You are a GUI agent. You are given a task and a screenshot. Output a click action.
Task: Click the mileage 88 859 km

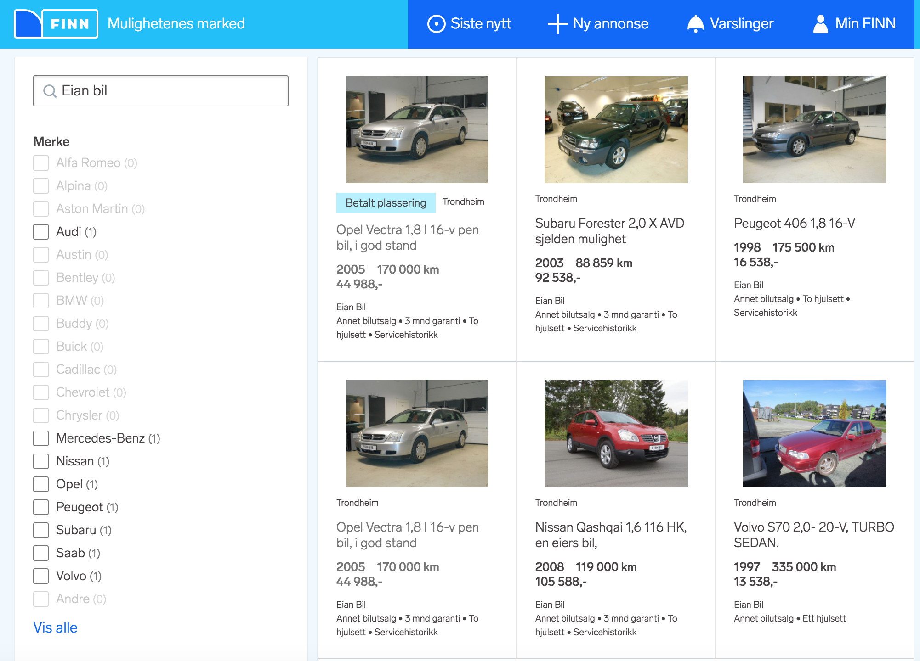pos(604,263)
